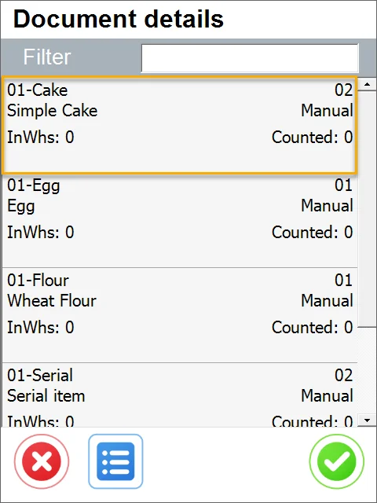Click the red cancel X icon
This screenshot has height=503, width=377.
[42, 461]
